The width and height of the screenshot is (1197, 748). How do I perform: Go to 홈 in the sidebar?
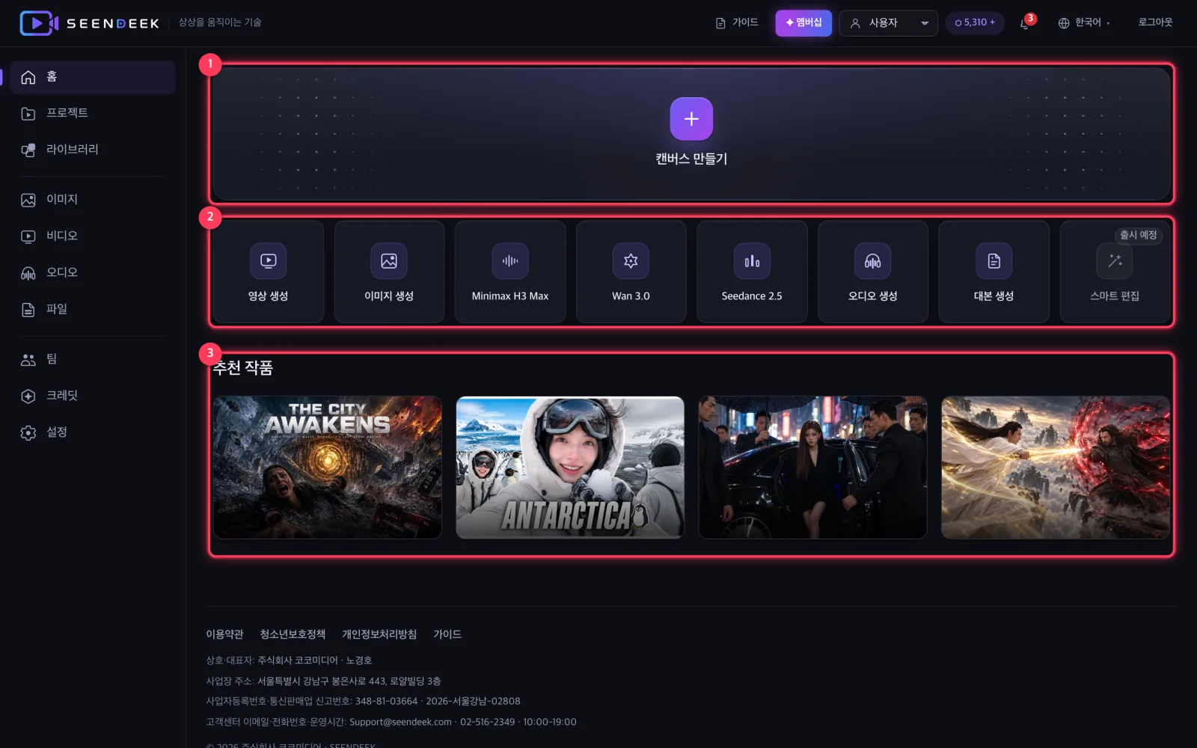(x=93, y=77)
